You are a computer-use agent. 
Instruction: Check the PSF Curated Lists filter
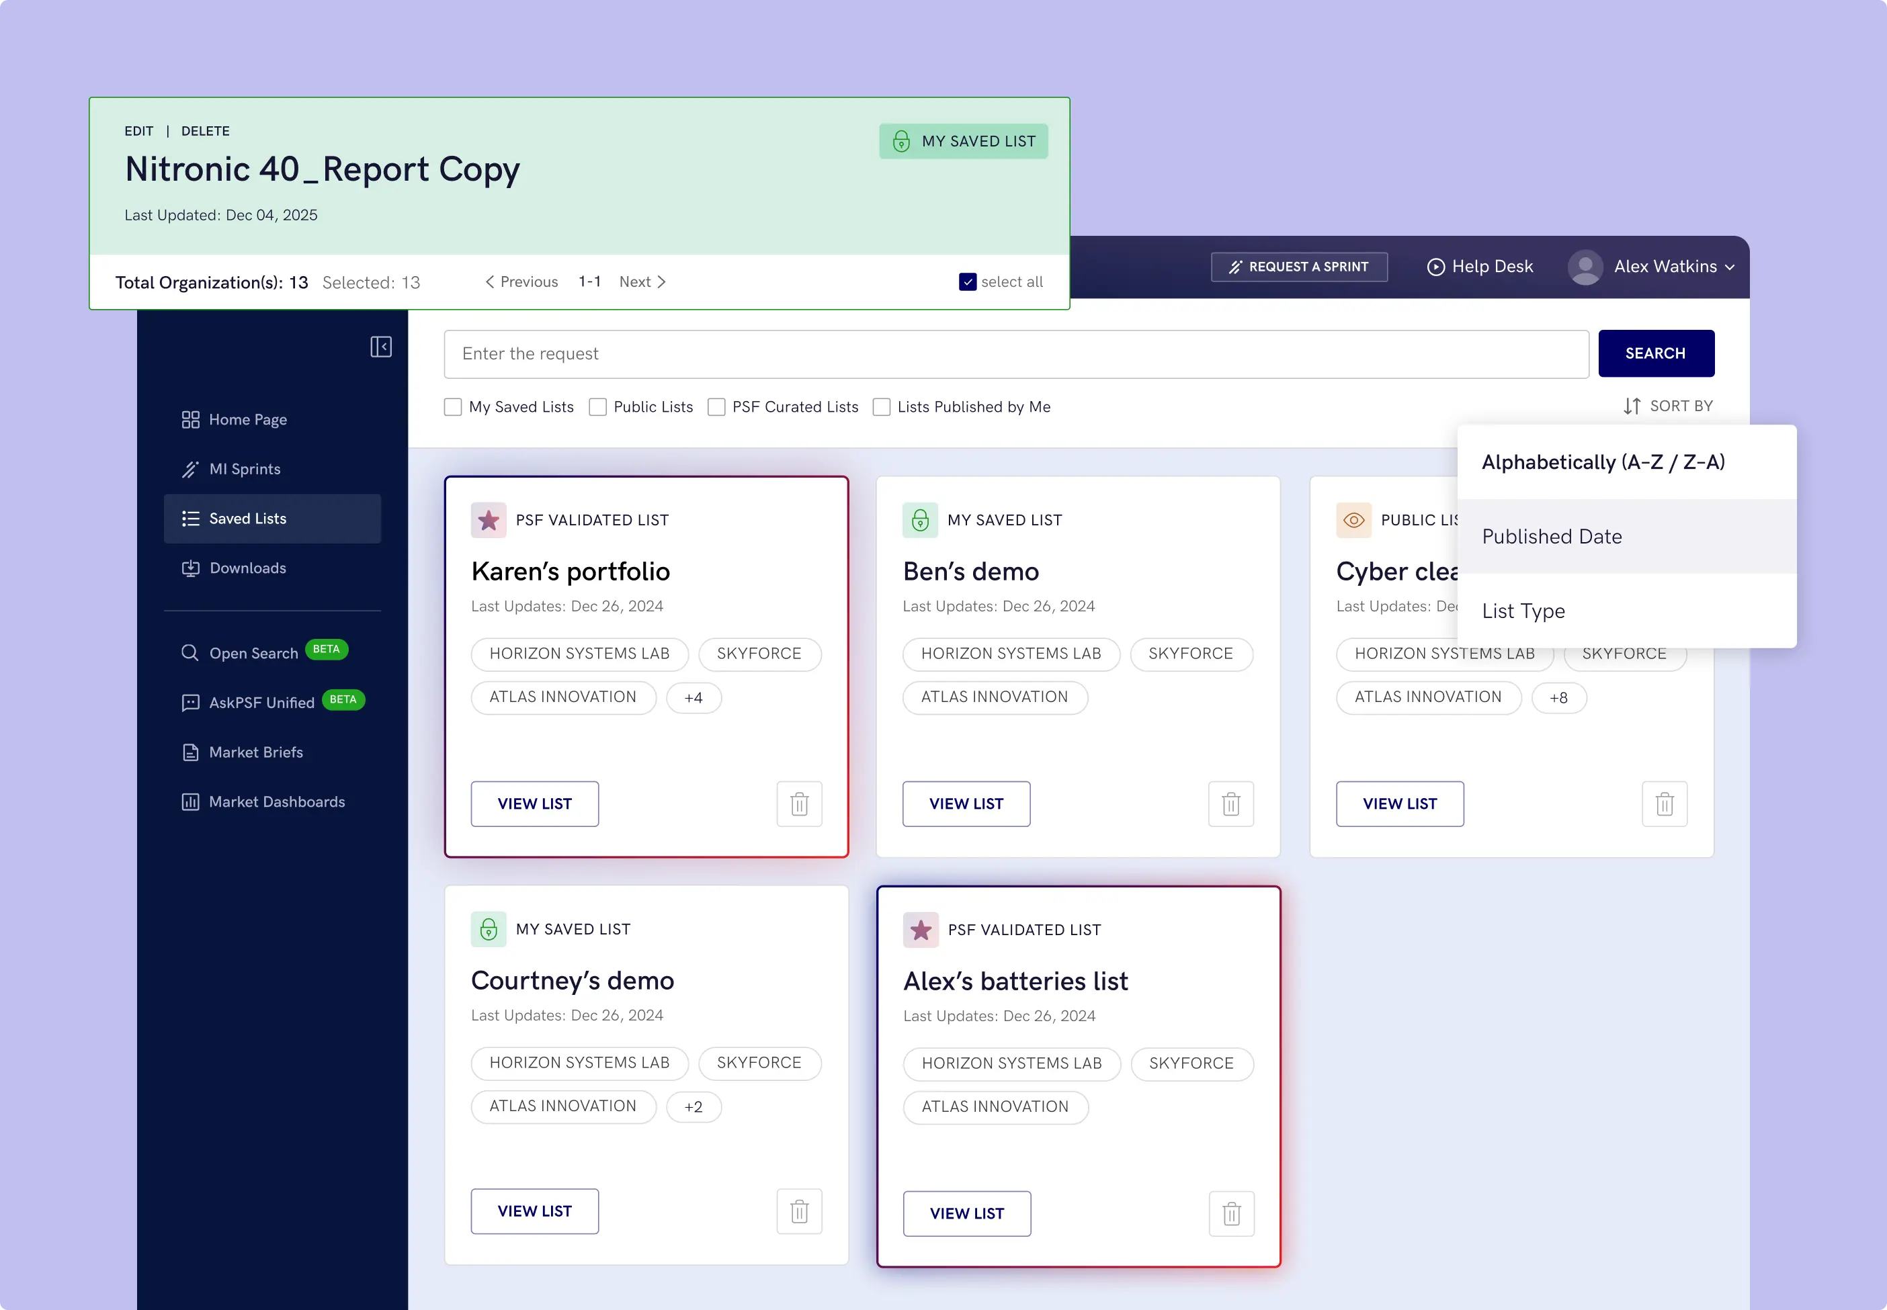click(716, 407)
